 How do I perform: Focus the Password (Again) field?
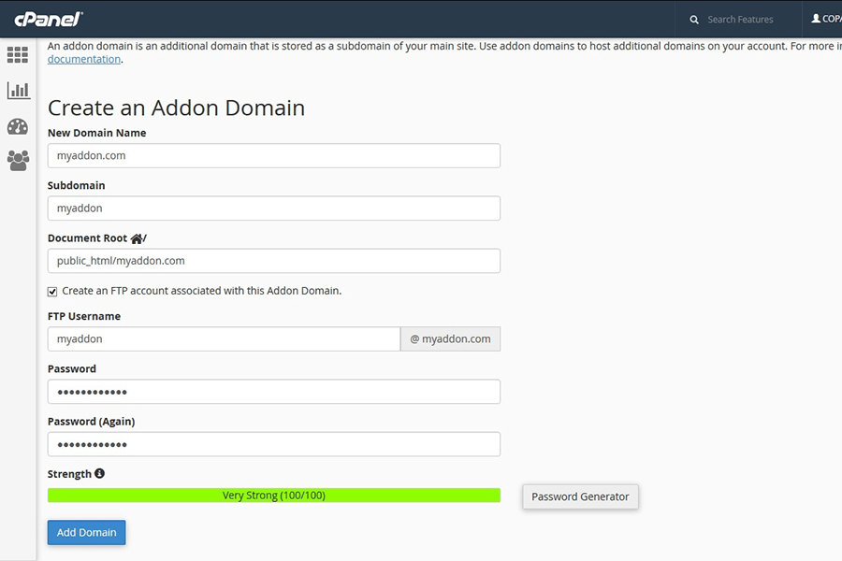273,444
